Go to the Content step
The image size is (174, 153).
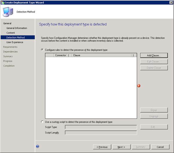[10, 33]
